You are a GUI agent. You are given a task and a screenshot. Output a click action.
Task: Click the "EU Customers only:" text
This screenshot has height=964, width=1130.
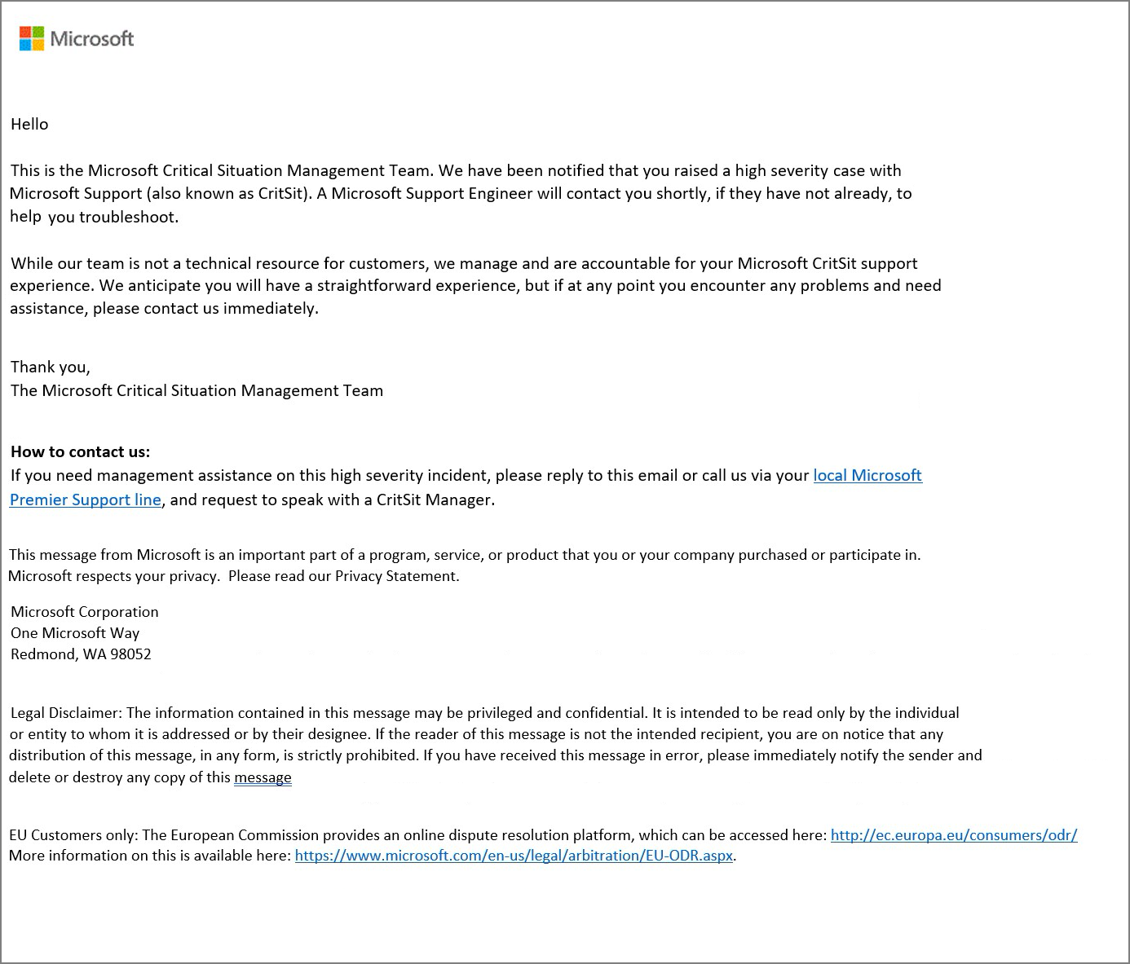(73, 834)
